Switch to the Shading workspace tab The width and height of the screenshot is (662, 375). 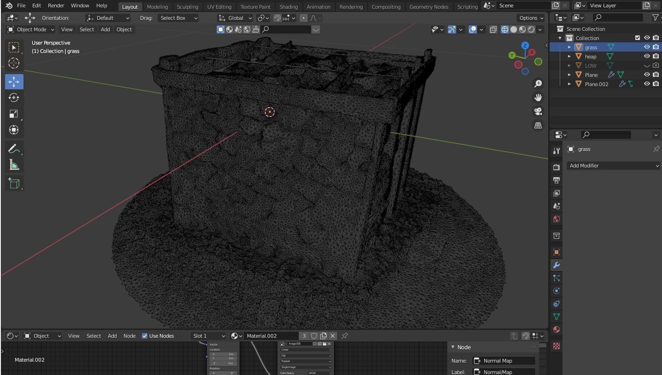[x=288, y=6]
